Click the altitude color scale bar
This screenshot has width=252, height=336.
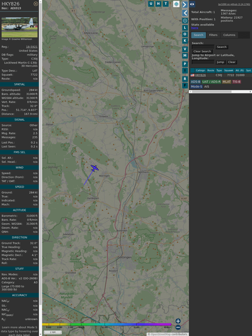(107, 324)
